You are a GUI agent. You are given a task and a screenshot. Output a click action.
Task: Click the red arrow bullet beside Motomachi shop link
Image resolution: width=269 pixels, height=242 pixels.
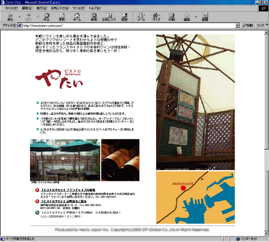tap(37, 201)
